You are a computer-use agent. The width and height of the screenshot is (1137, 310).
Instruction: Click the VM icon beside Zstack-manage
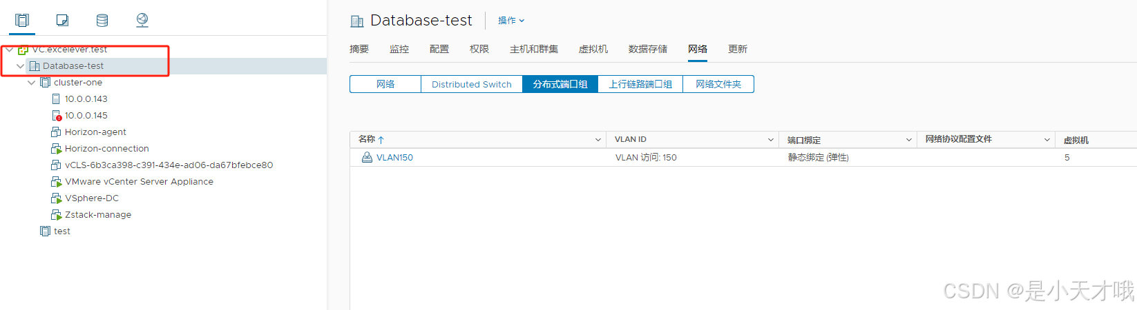point(57,215)
